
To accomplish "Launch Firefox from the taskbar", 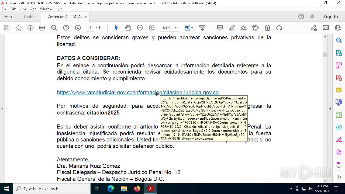I will (137, 189).
